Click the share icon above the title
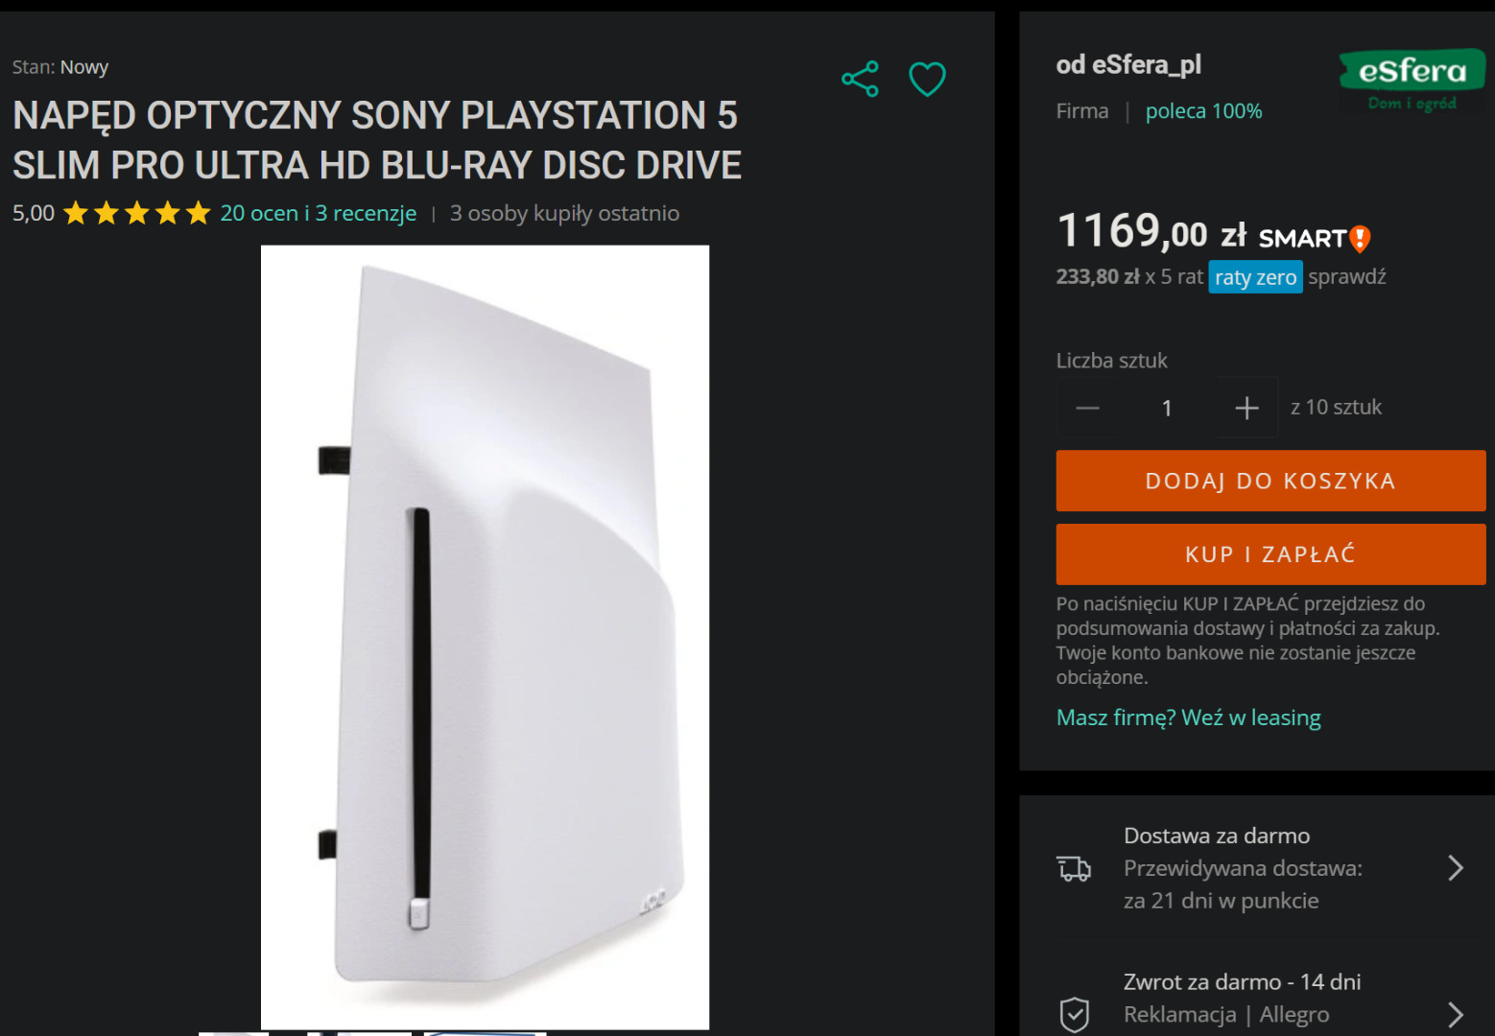 coord(860,79)
